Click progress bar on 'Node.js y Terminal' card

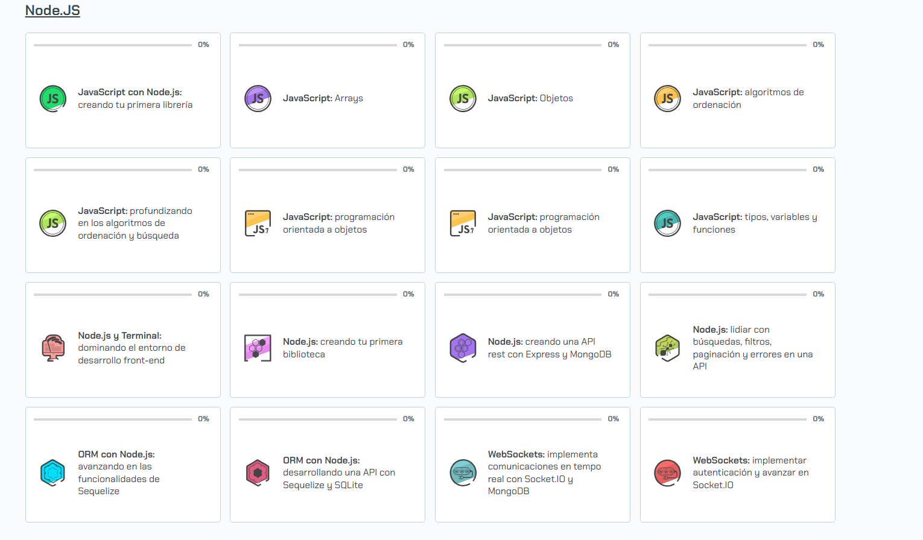click(x=113, y=294)
